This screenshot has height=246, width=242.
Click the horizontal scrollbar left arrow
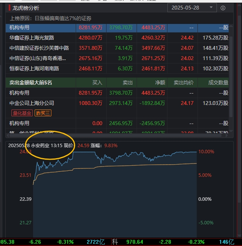click(x=8, y=135)
